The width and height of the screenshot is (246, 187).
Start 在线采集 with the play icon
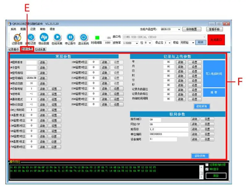coord(57,37)
